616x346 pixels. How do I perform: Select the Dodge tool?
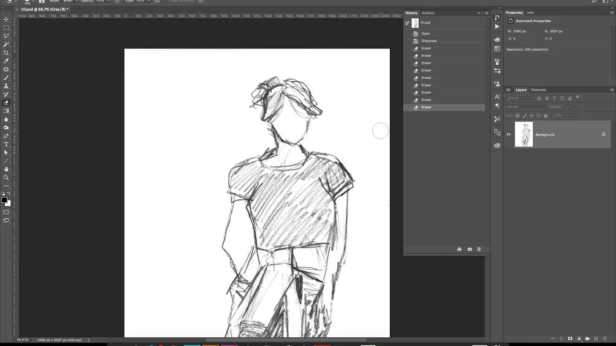coord(6,127)
